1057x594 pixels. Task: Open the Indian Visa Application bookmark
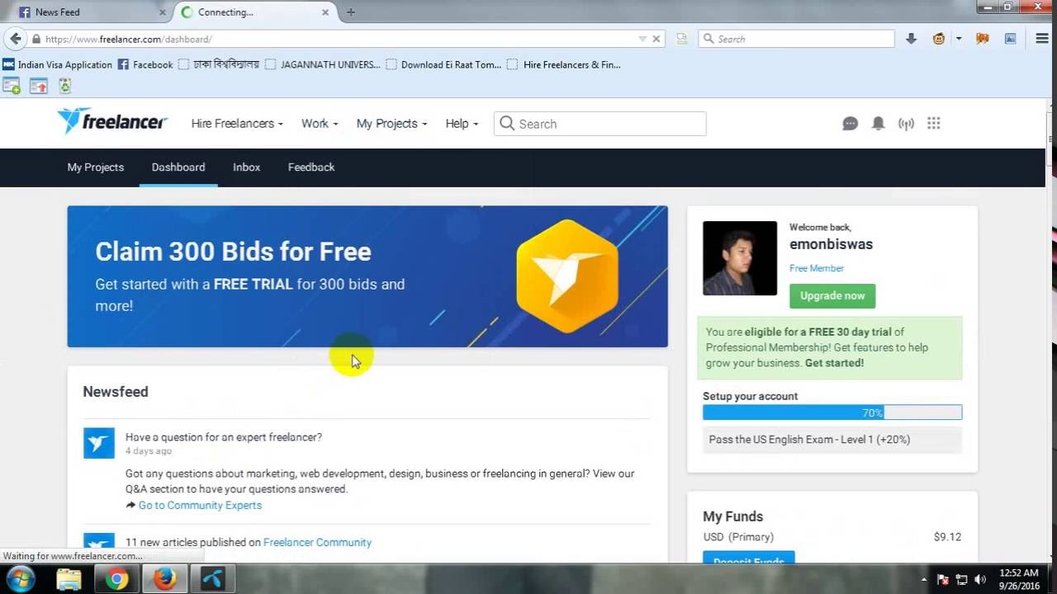[x=58, y=64]
